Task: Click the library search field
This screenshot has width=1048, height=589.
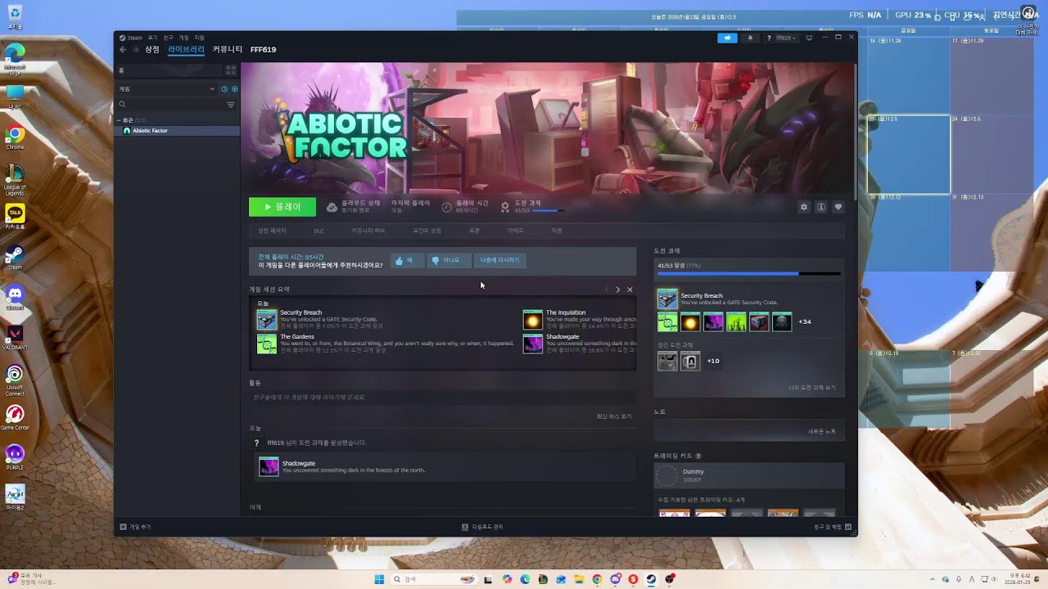Action: point(169,105)
